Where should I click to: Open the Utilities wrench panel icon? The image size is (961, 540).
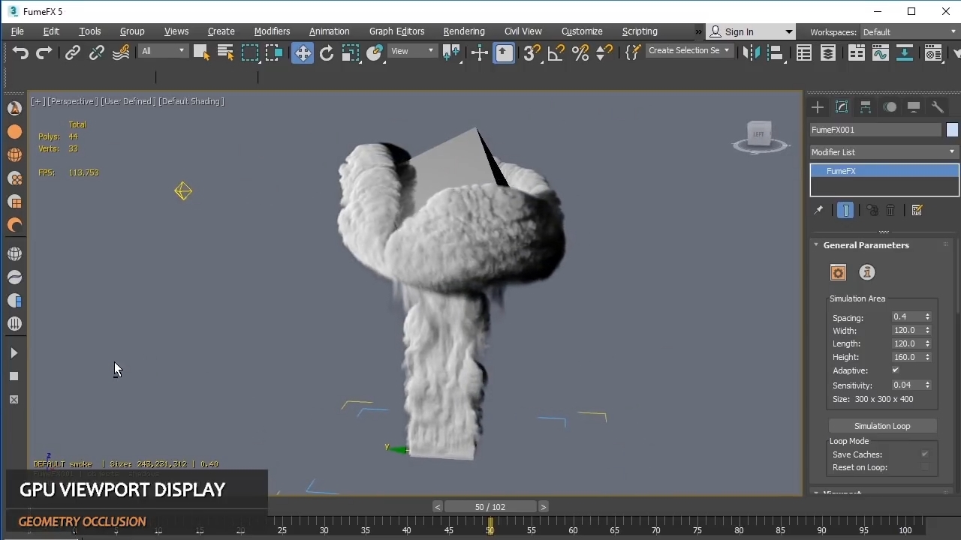coord(937,107)
